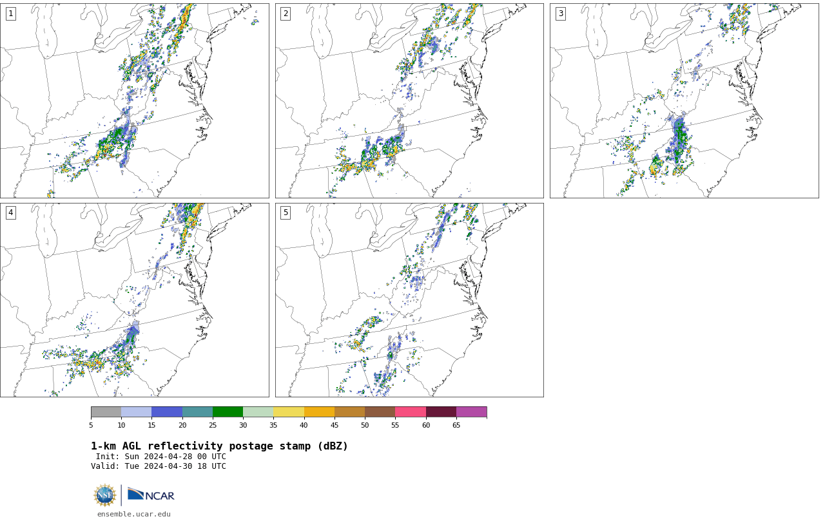Open ensemble member 4 reflectivity map
This screenshot has width=825, height=521.
pos(134,300)
